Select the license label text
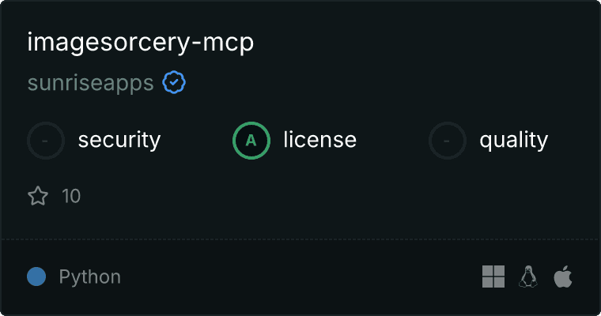The image size is (601, 316). coord(319,140)
